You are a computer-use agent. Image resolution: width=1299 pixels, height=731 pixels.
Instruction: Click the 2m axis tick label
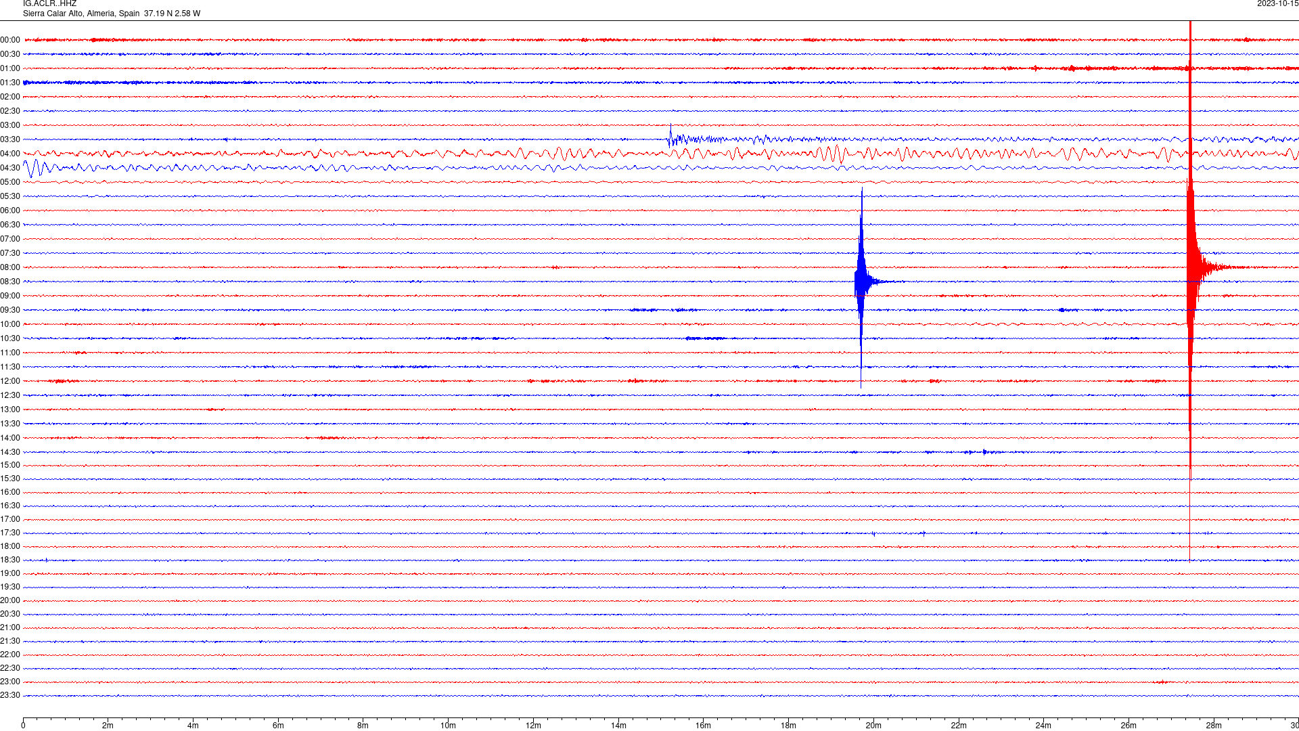pyautogui.click(x=108, y=726)
